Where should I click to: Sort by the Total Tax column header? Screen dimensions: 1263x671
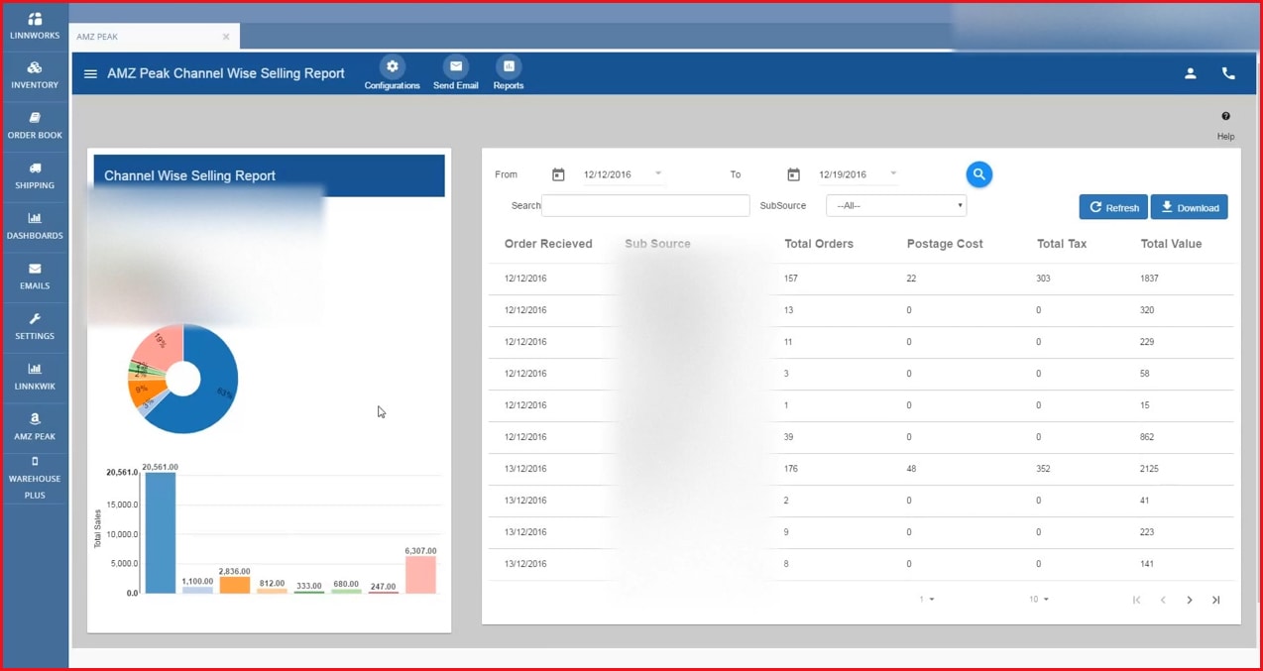point(1062,244)
